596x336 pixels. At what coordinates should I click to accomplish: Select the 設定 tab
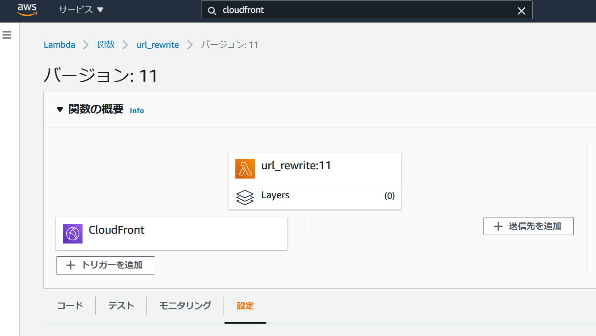click(245, 305)
